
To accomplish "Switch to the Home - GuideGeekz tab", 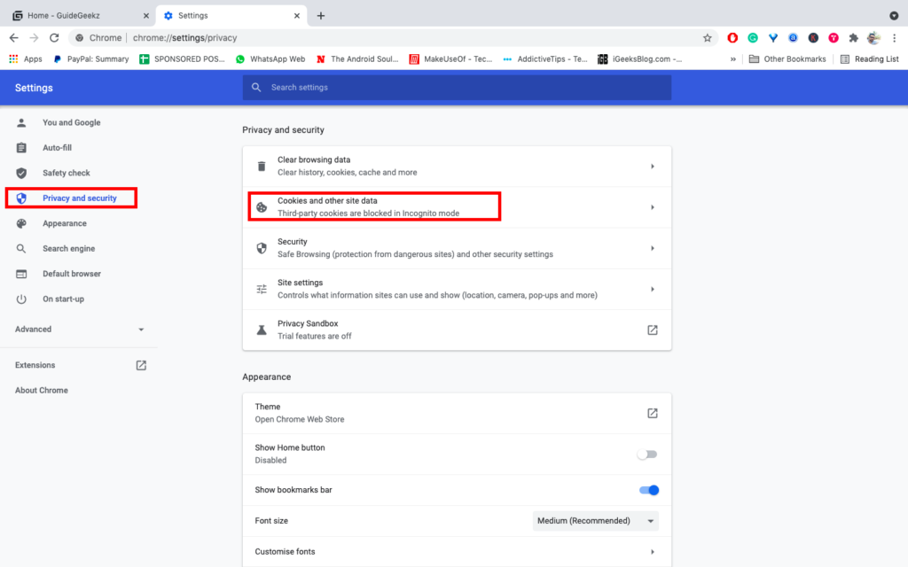I will click(x=78, y=16).
